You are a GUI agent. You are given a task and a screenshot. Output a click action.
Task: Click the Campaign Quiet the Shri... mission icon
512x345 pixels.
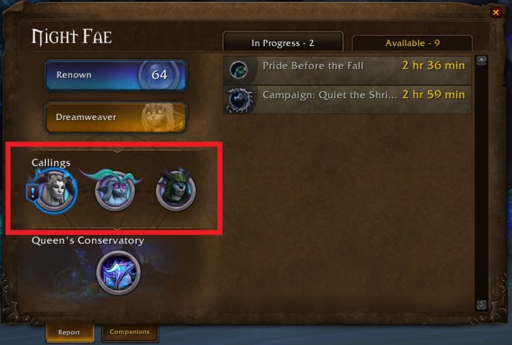tap(240, 99)
